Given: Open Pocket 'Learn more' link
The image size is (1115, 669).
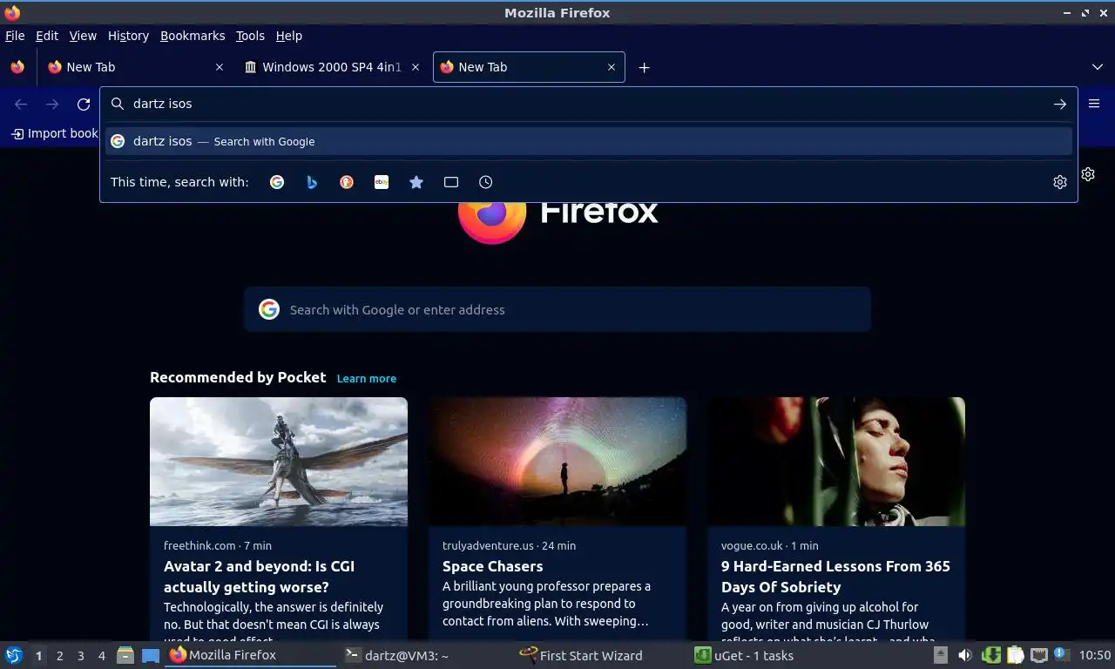Looking at the screenshot, I should [x=367, y=378].
